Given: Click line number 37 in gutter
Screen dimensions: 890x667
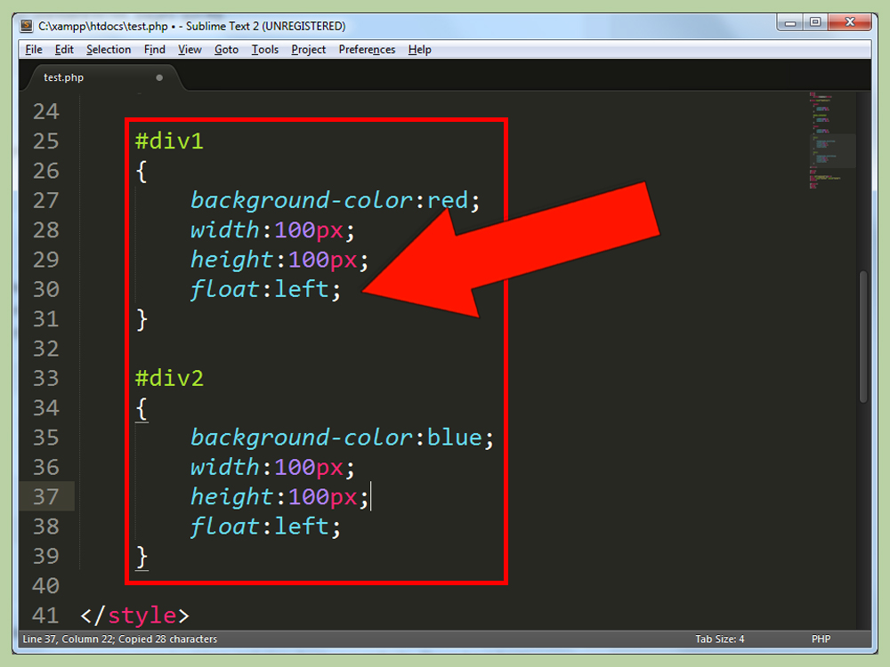Looking at the screenshot, I should click(46, 497).
